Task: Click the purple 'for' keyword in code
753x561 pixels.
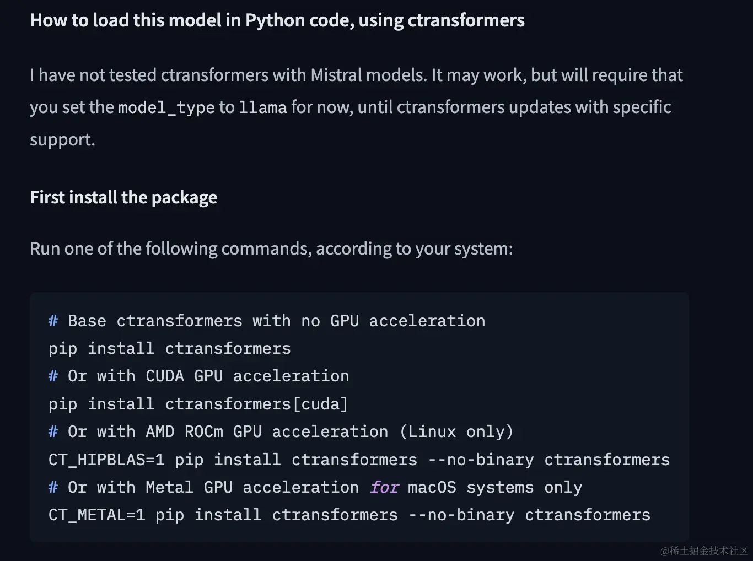Action: [x=384, y=487]
